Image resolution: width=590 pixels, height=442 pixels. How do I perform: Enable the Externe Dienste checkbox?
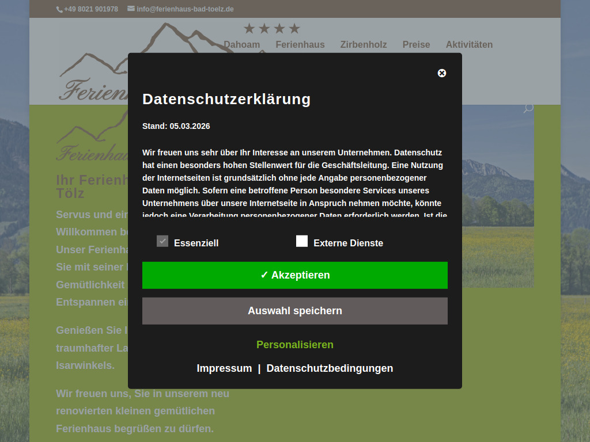(302, 241)
